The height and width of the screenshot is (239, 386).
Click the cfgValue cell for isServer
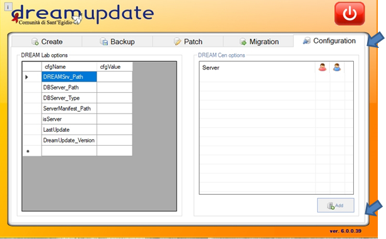tap(115, 119)
